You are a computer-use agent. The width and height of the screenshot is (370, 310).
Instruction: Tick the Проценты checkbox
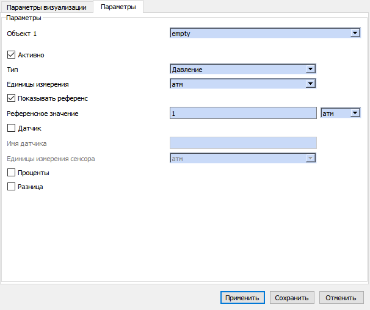[x=11, y=173]
